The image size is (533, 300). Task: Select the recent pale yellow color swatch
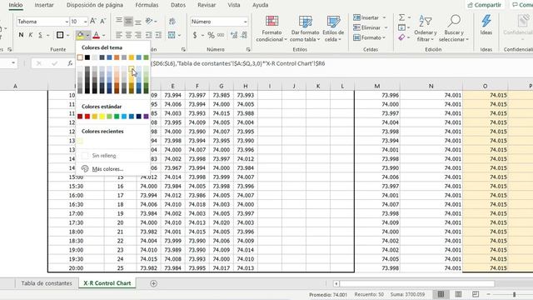(x=80, y=141)
